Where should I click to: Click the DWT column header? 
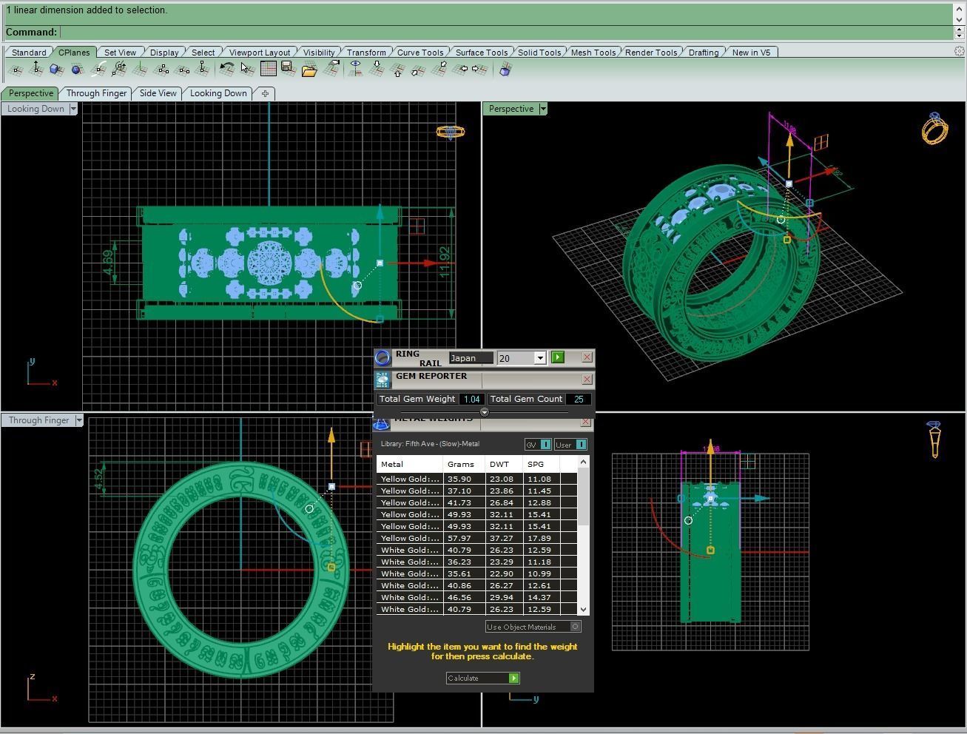pyautogui.click(x=505, y=465)
